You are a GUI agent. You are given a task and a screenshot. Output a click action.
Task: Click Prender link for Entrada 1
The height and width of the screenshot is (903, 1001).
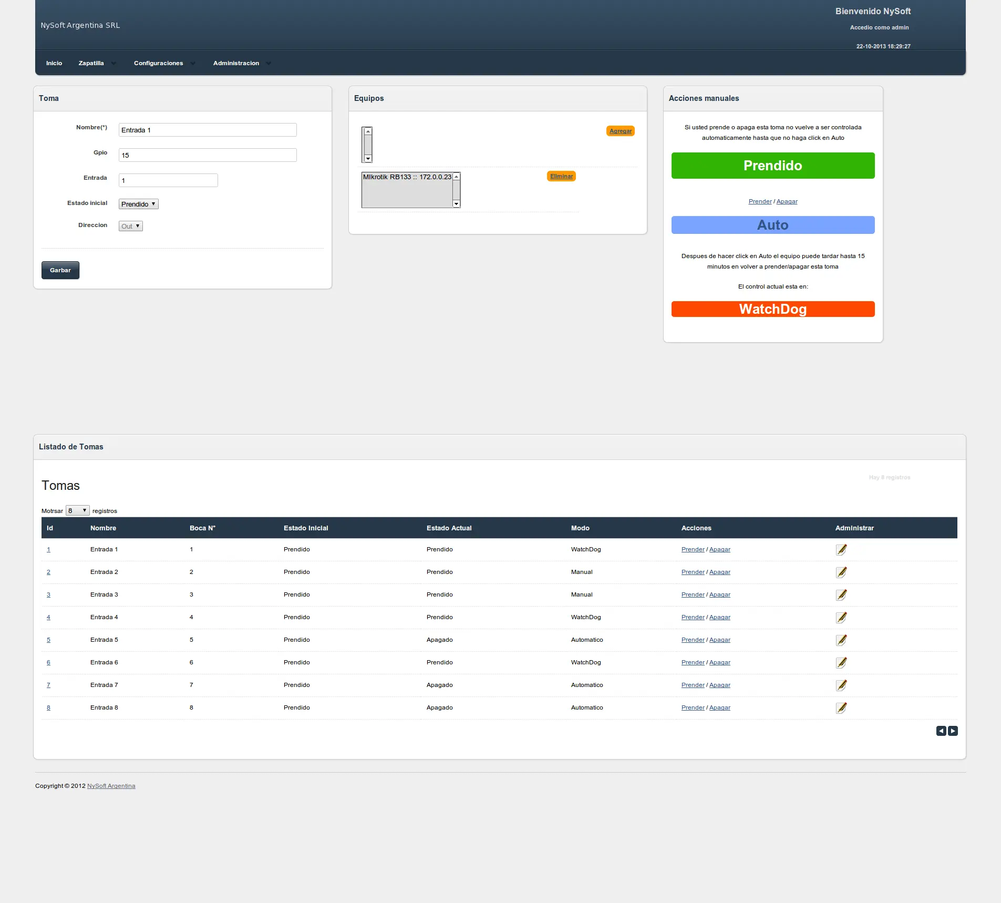click(693, 549)
